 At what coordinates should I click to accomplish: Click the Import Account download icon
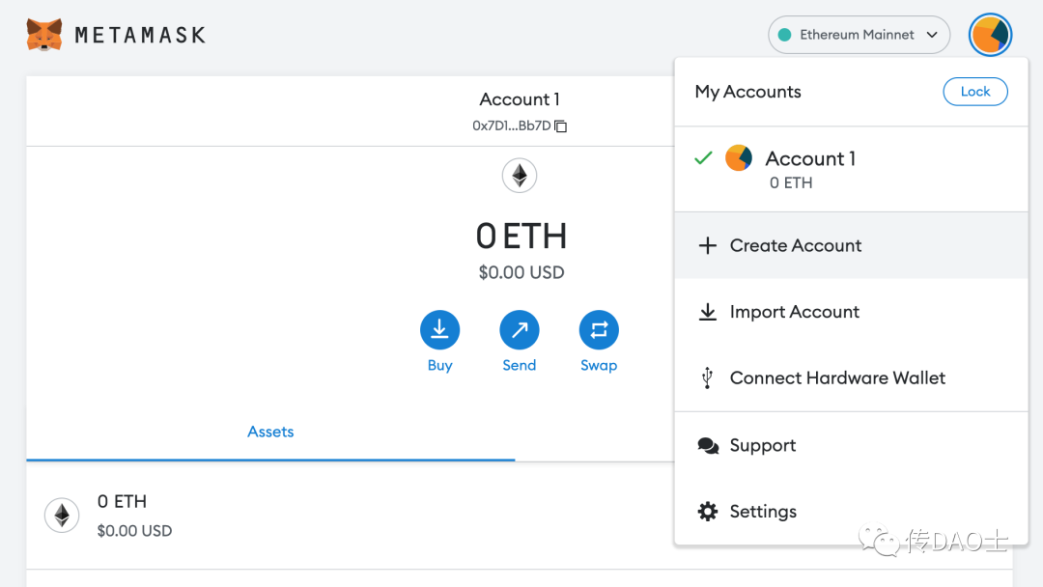[708, 312]
